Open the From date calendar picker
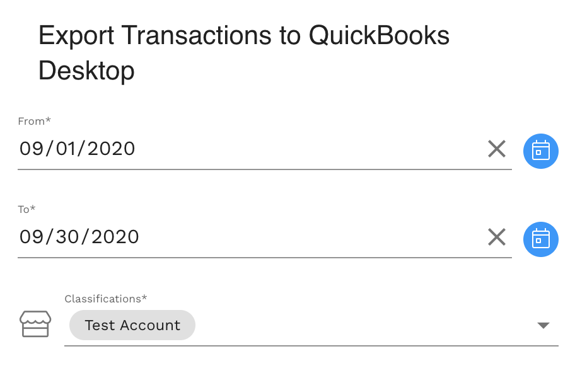This screenshot has width=575, height=378. (x=540, y=151)
